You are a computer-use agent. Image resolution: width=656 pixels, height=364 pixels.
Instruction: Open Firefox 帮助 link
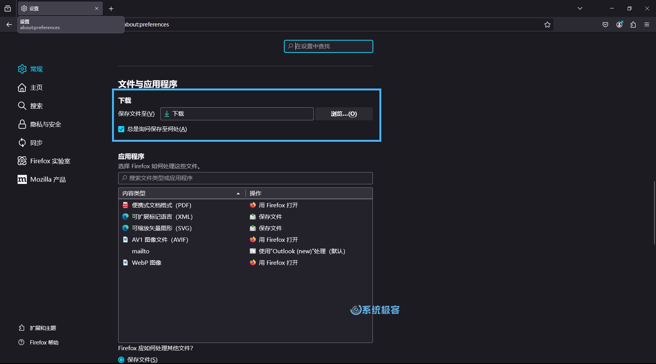pos(44,343)
